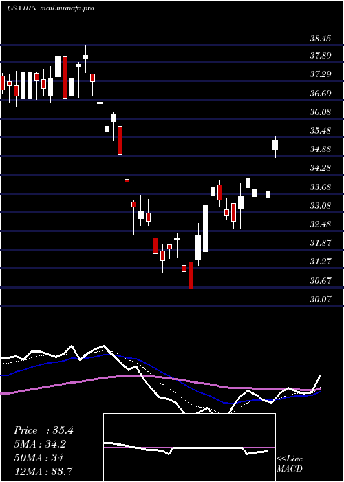Click the 12MA : 33.7 readout
This screenshot has height=482, width=344.
click(43, 472)
